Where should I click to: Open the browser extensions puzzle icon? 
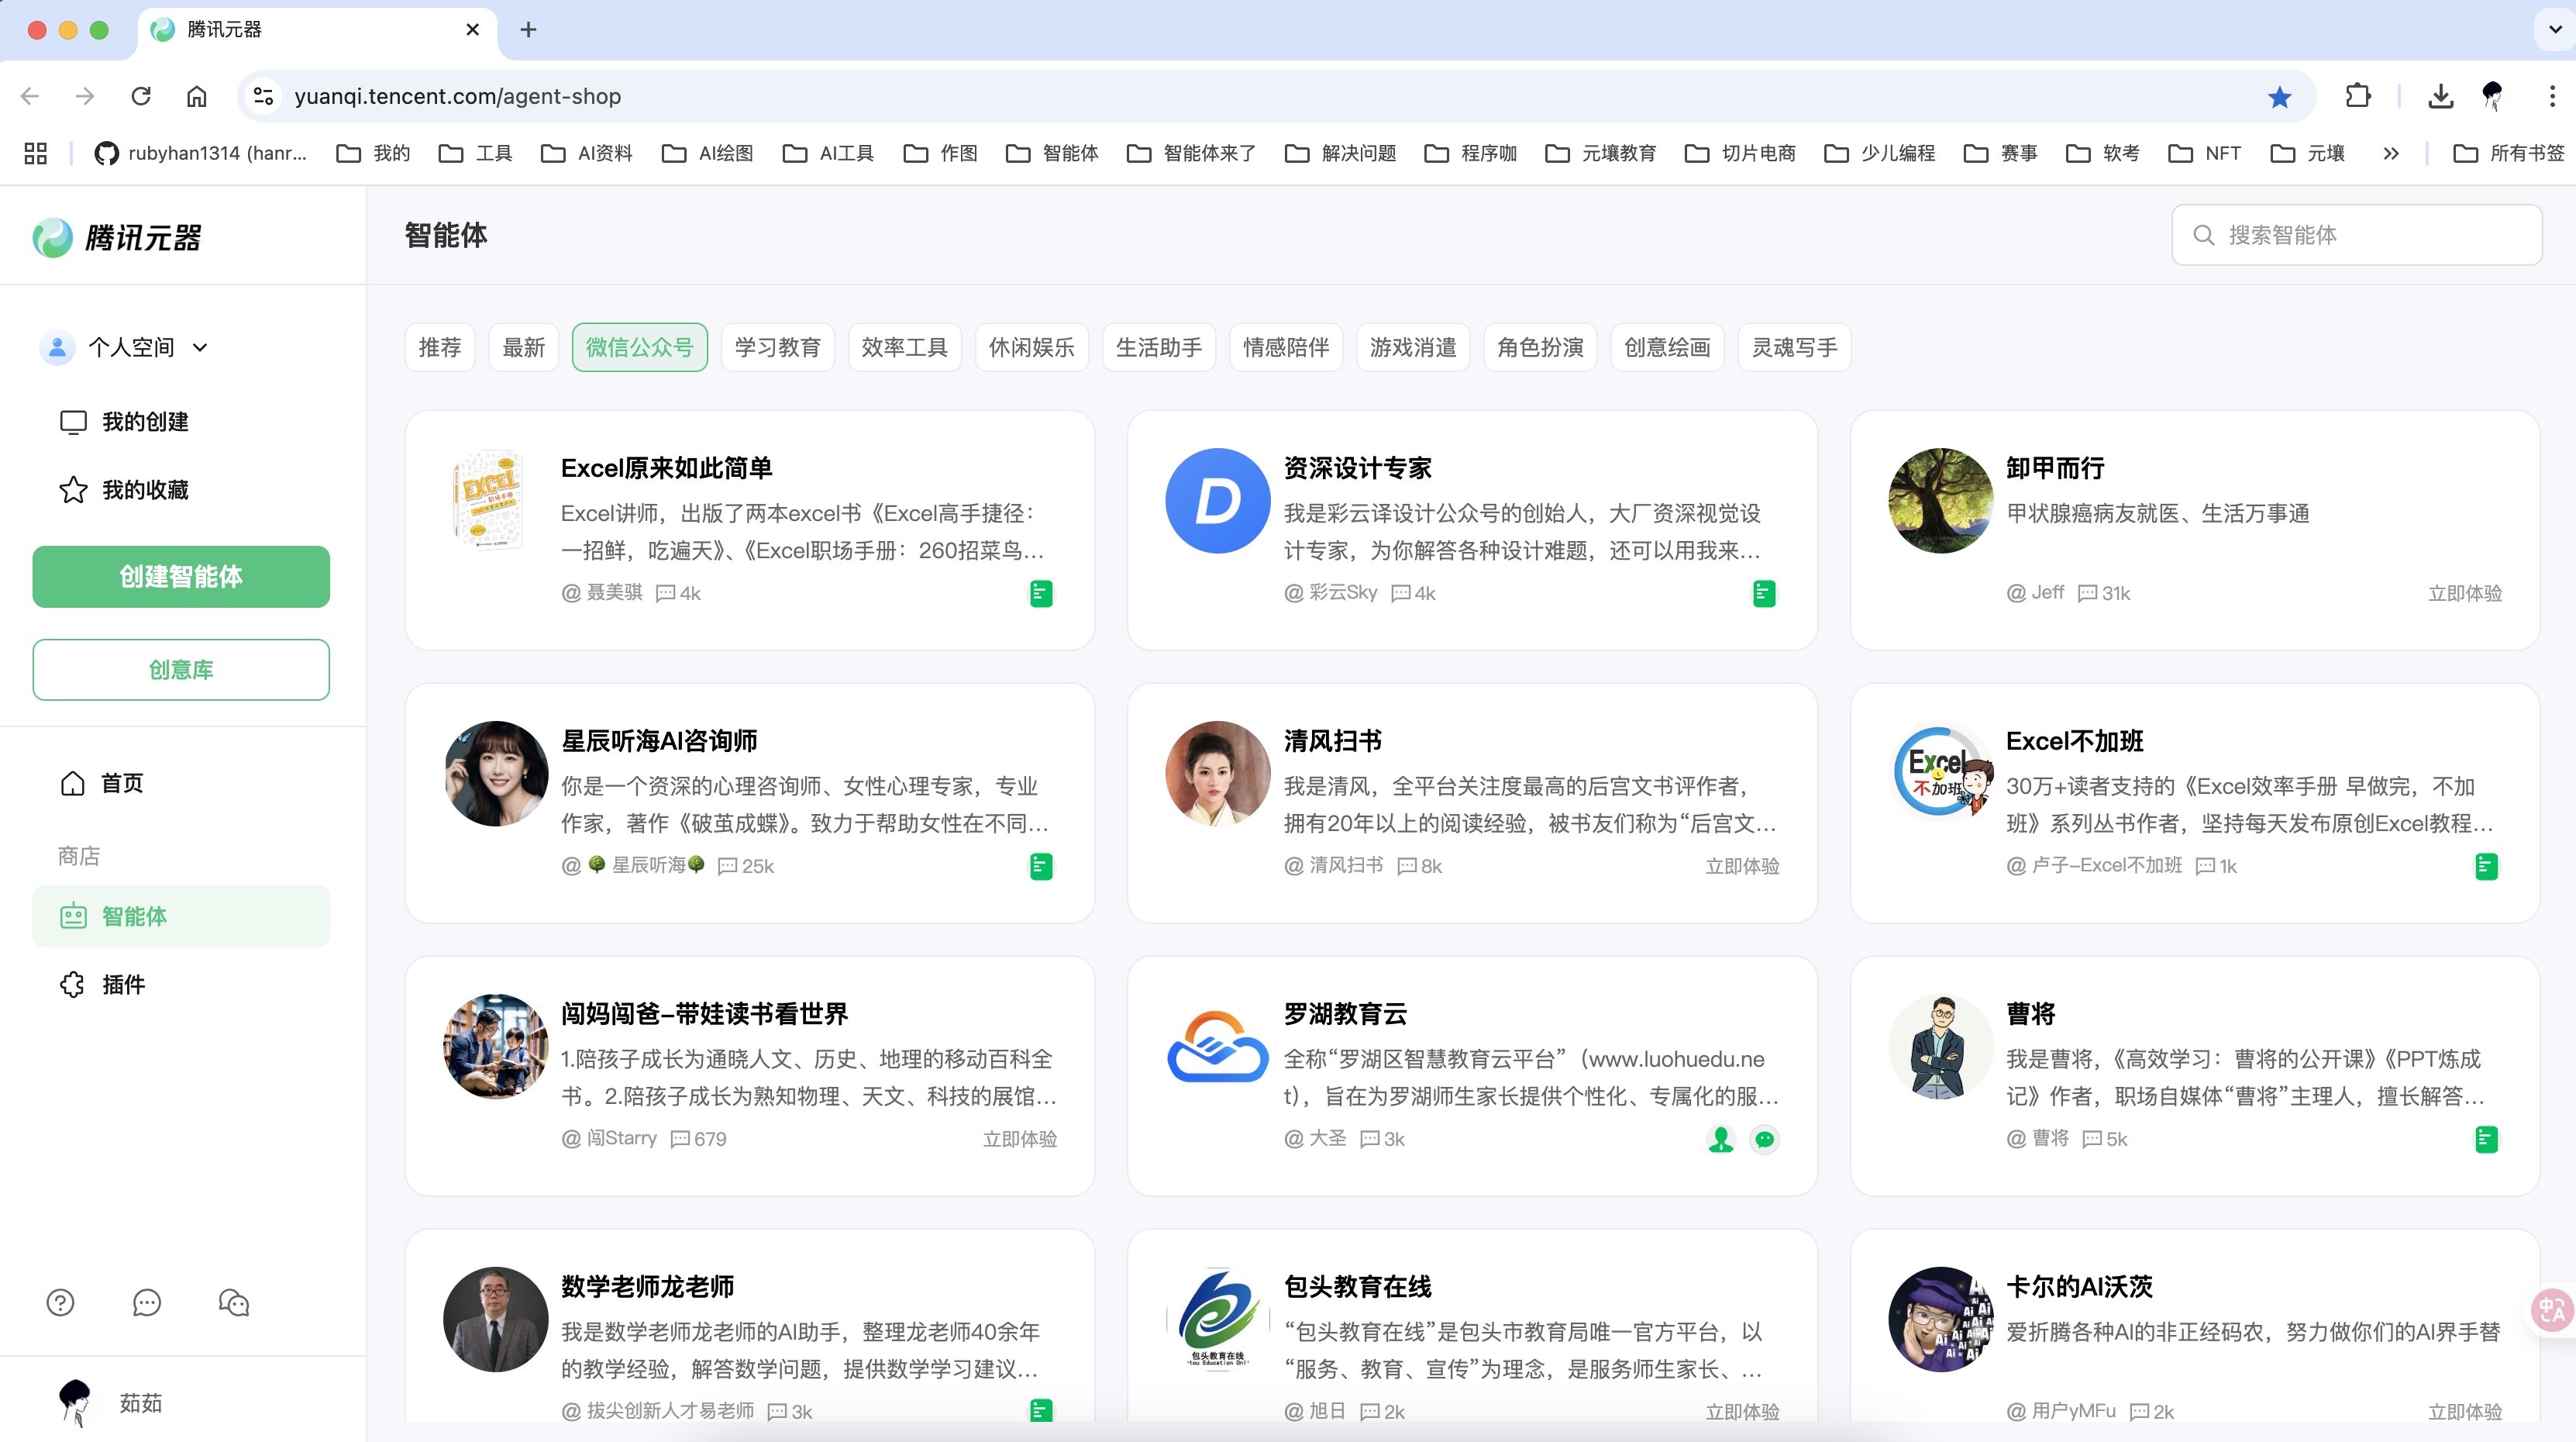[x=2358, y=96]
